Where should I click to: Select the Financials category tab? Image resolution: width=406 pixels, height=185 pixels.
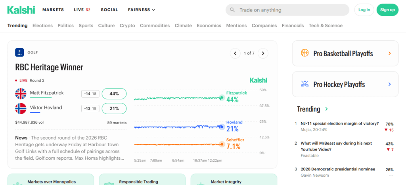point(293,26)
